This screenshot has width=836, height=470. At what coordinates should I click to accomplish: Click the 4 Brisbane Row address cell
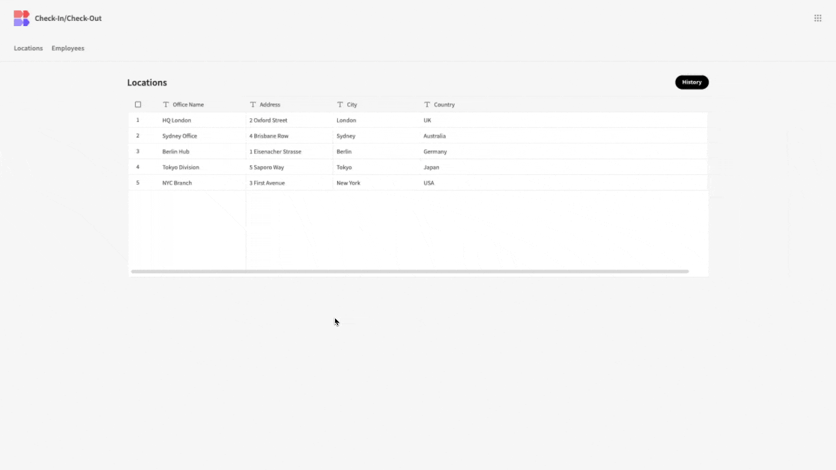coord(289,136)
